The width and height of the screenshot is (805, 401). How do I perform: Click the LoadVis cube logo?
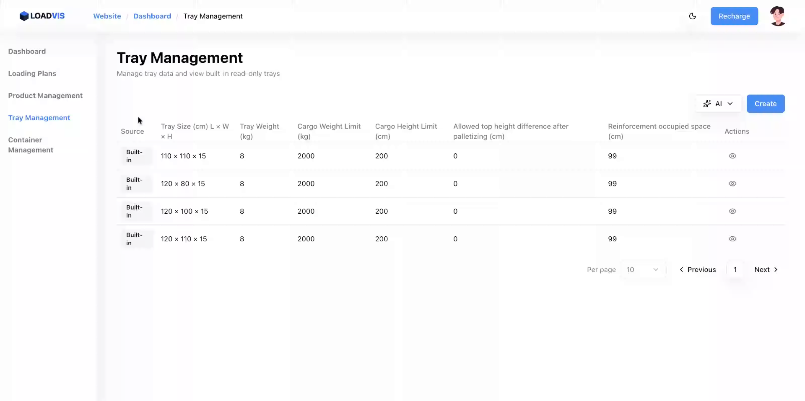(x=24, y=16)
